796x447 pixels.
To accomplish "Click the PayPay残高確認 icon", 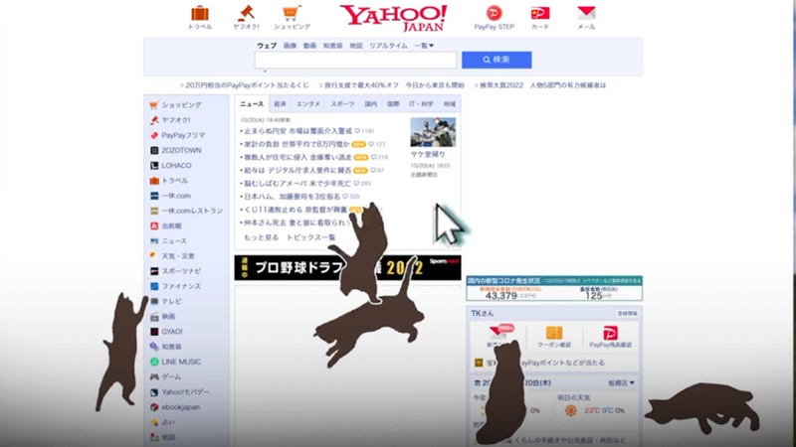I will click(610, 333).
